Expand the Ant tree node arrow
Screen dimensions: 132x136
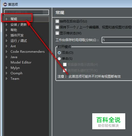coord(6,46)
